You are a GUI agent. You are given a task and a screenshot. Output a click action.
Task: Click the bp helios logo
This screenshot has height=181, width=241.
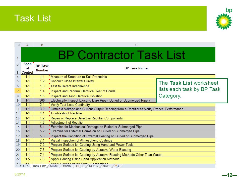click(x=224, y=21)
